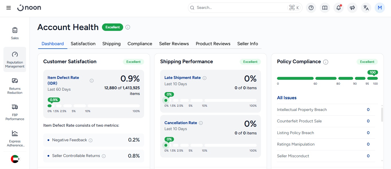Click the announcements megaphone icon

[x=352, y=8]
